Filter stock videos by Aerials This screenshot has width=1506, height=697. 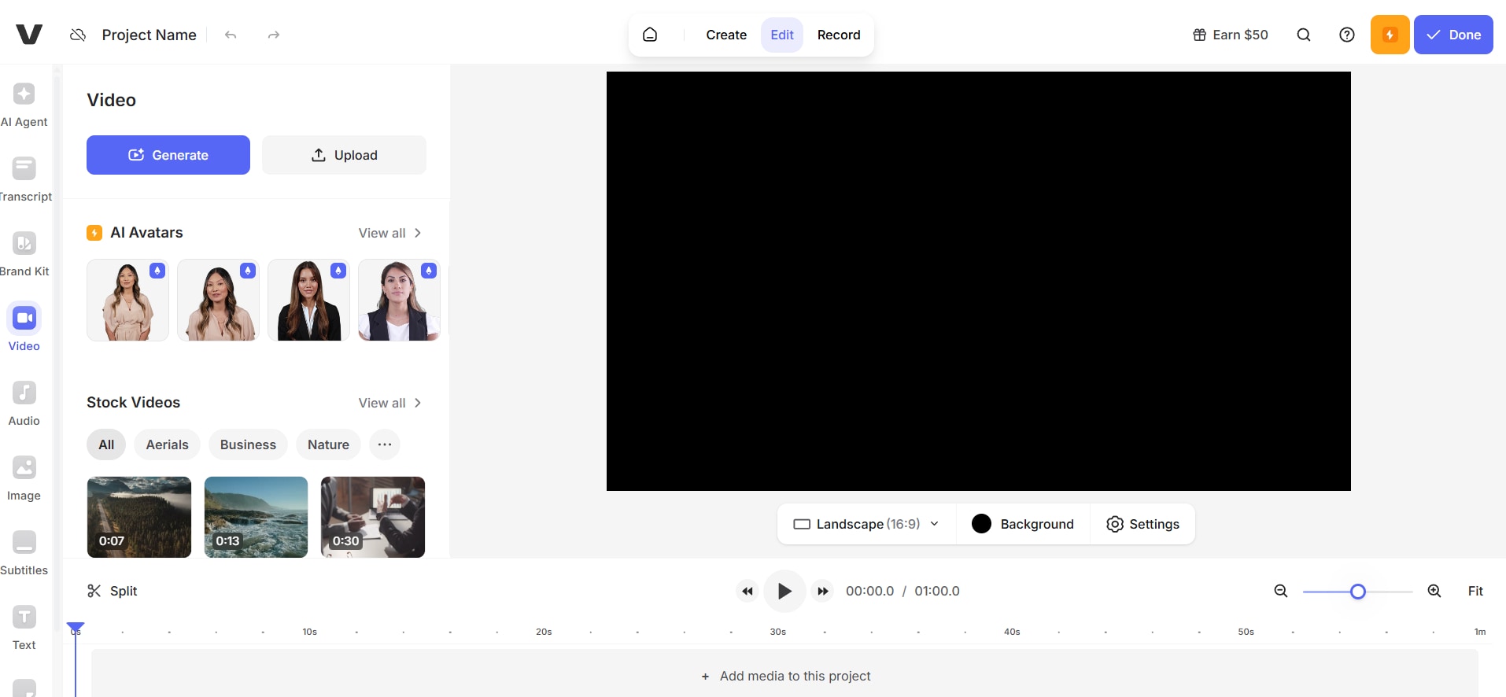tap(168, 444)
